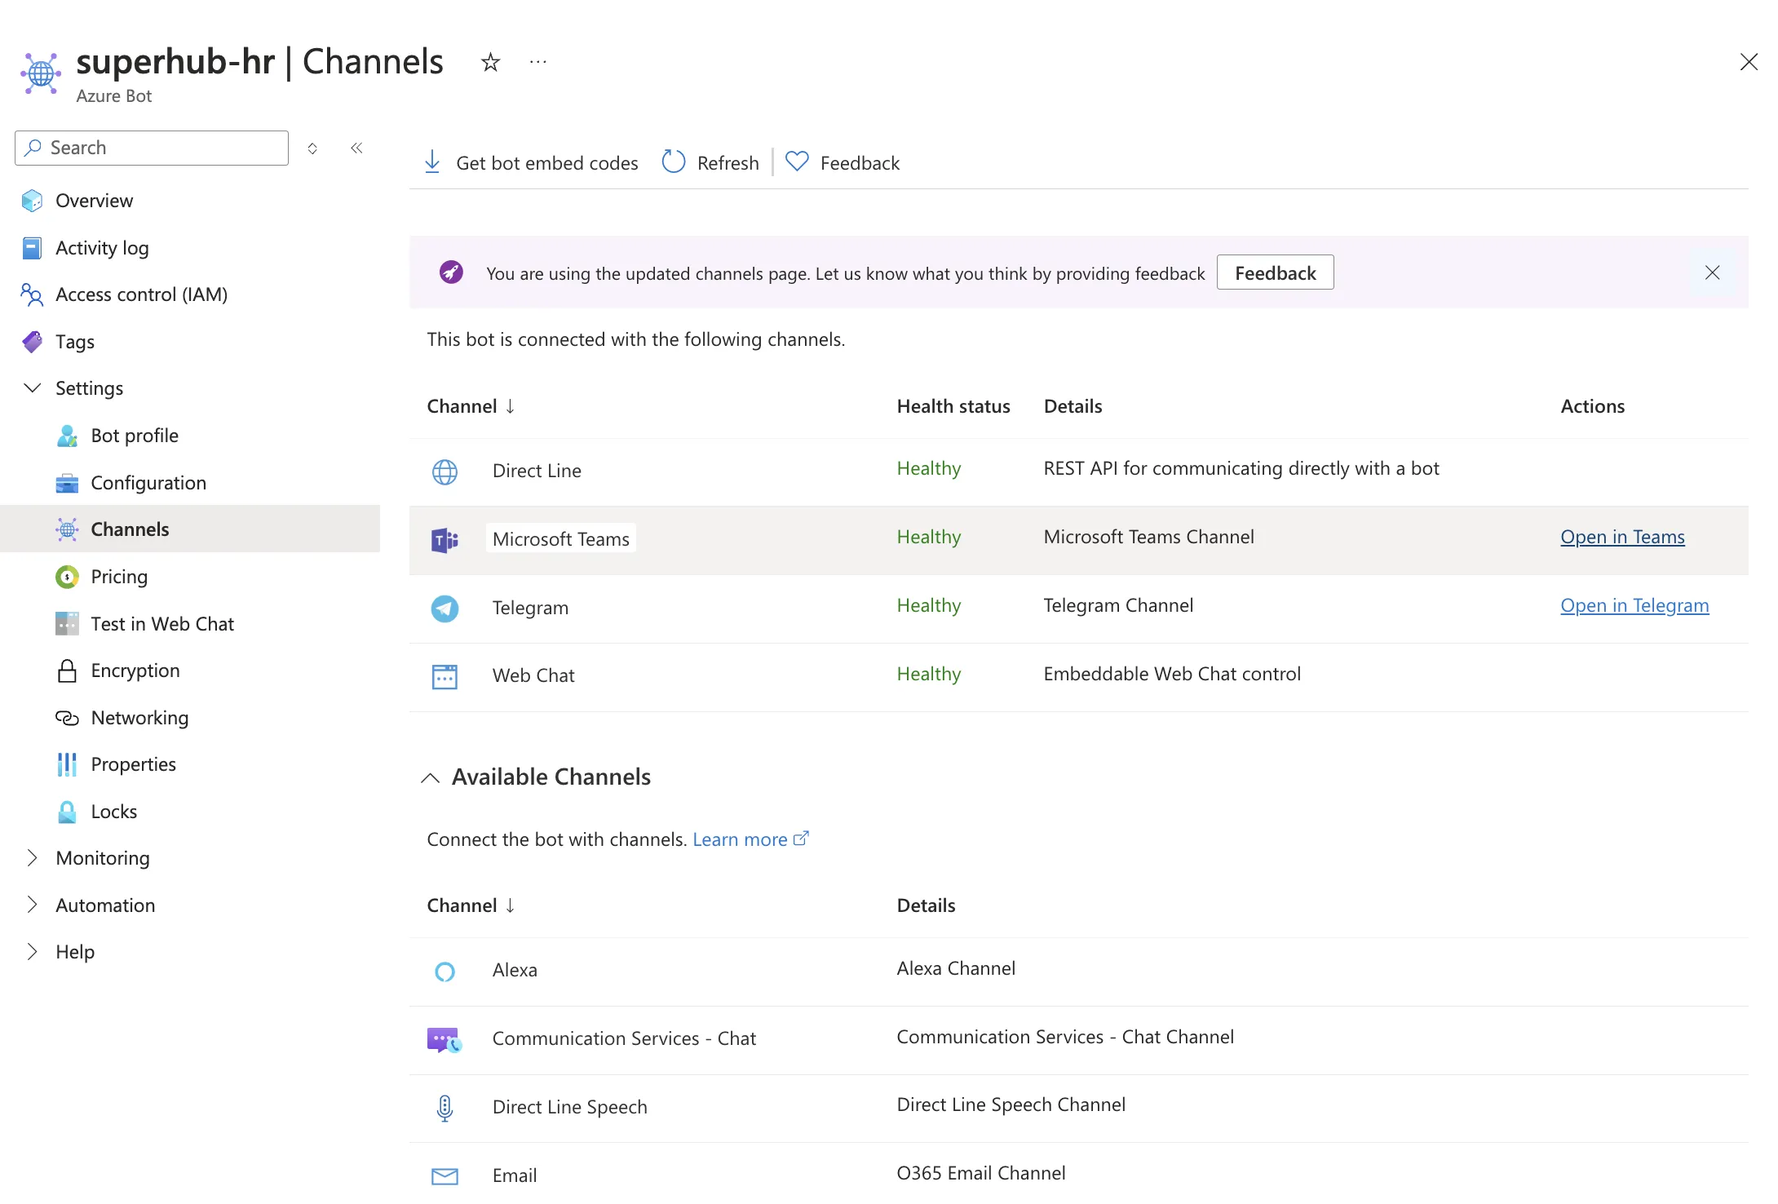Click the Open in Teams link
This screenshot has width=1778, height=1204.
coord(1621,537)
